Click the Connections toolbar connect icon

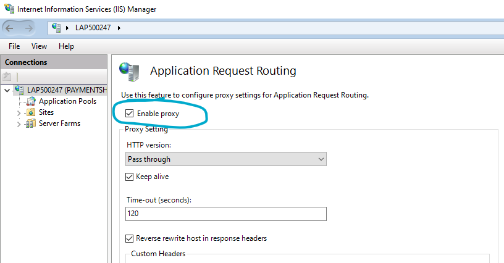click(7, 77)
